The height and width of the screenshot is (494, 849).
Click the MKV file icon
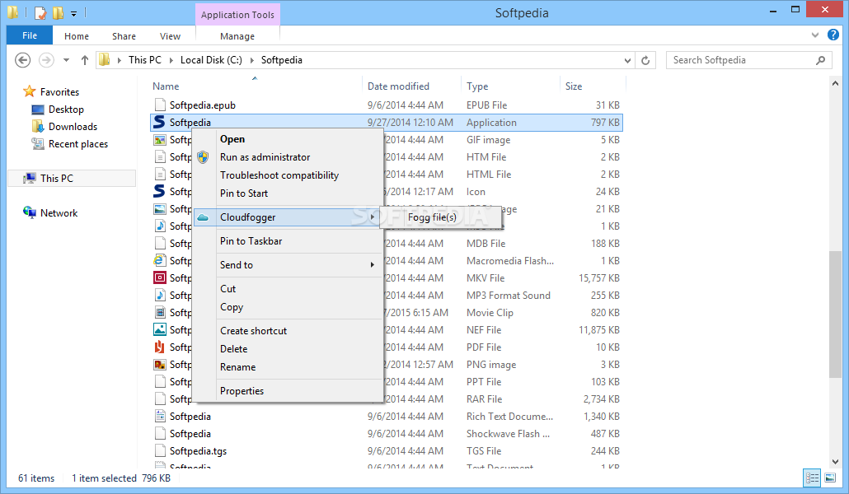[x=160, y=277]
